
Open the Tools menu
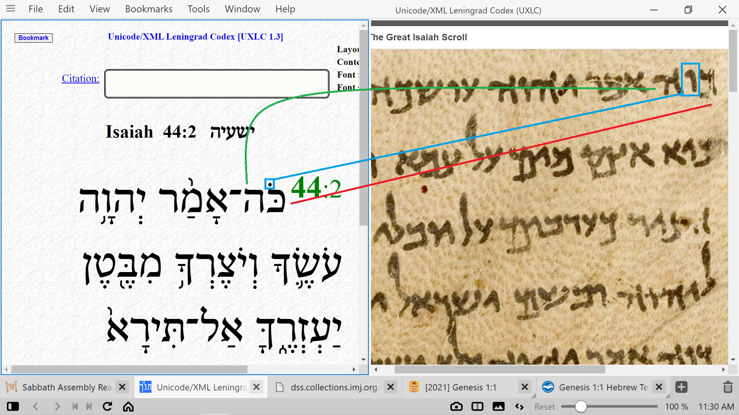(x=198, y=9)
